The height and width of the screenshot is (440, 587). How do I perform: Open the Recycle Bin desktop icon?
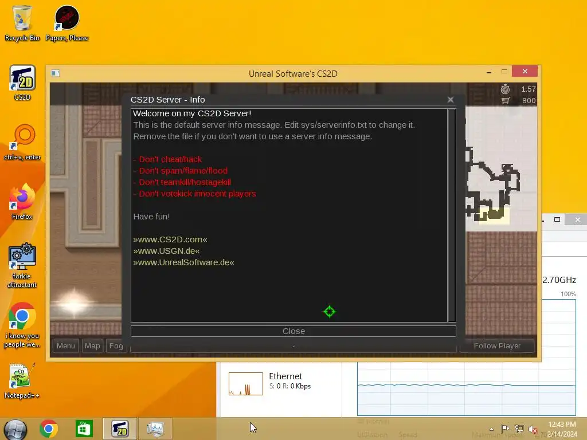[x=22, y=23]
